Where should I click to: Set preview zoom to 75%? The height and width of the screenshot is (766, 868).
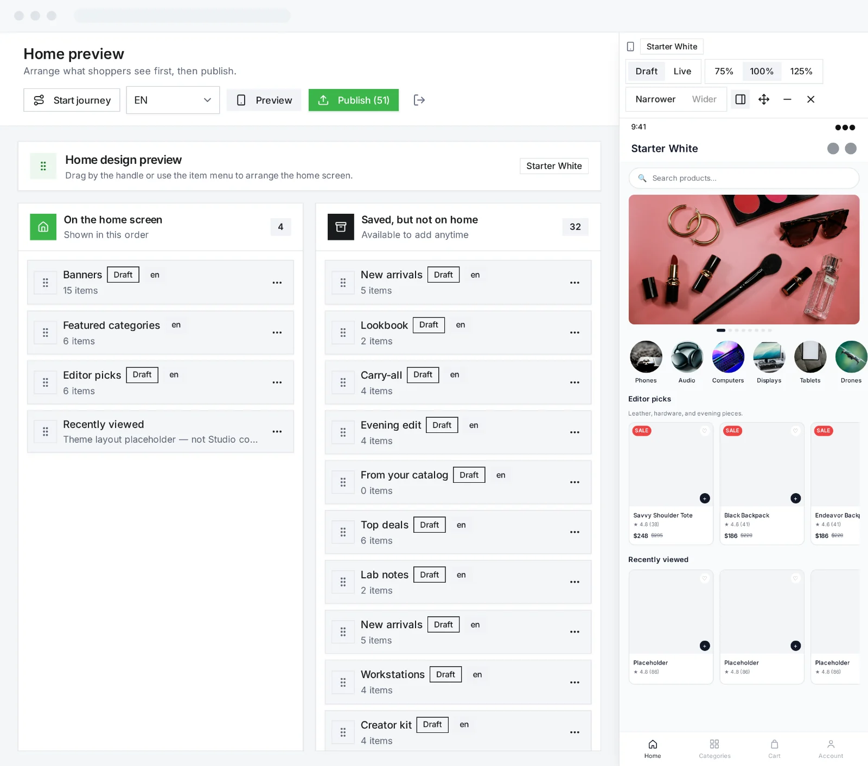click(x=724, y=71)
